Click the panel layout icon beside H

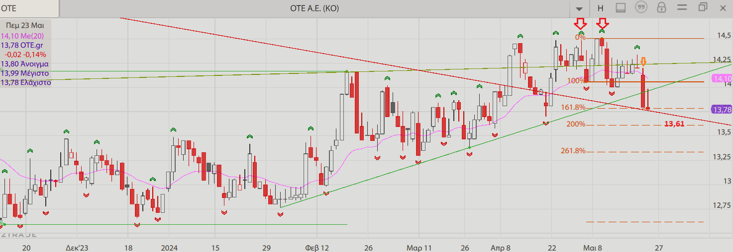[621, 8]
